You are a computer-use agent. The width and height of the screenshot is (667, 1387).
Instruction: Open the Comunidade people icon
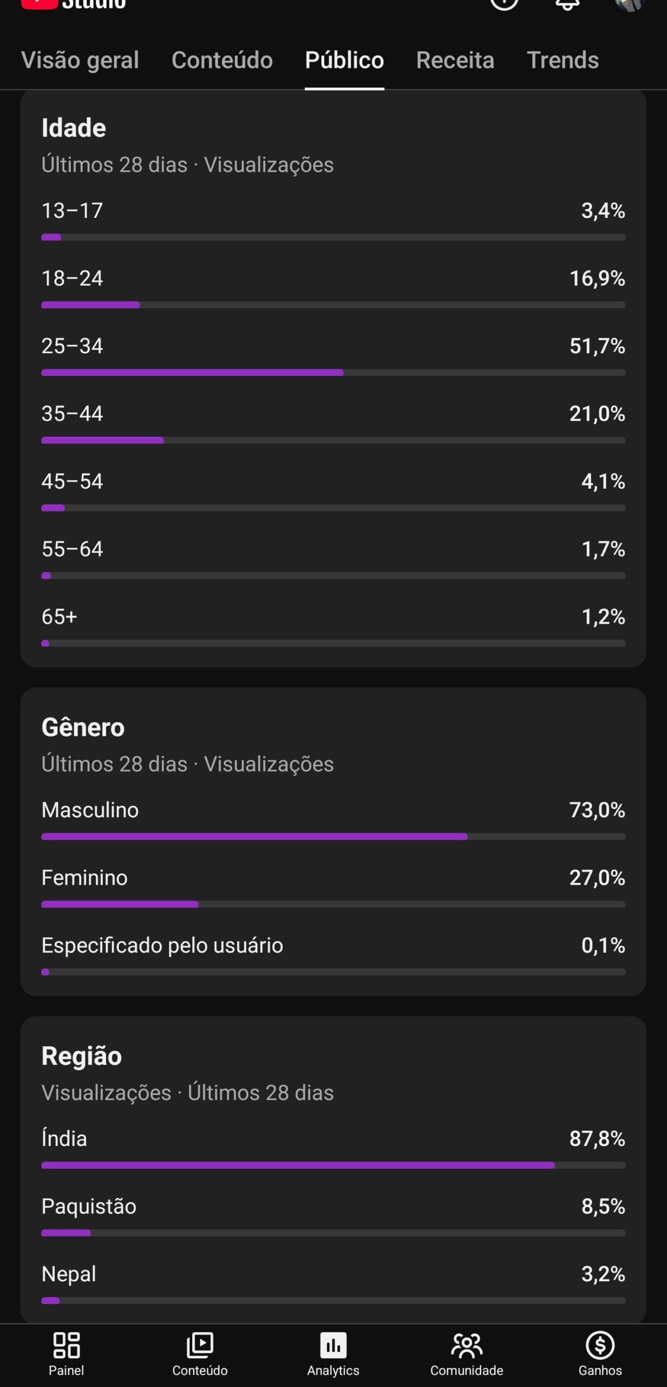coord(467,1345)
